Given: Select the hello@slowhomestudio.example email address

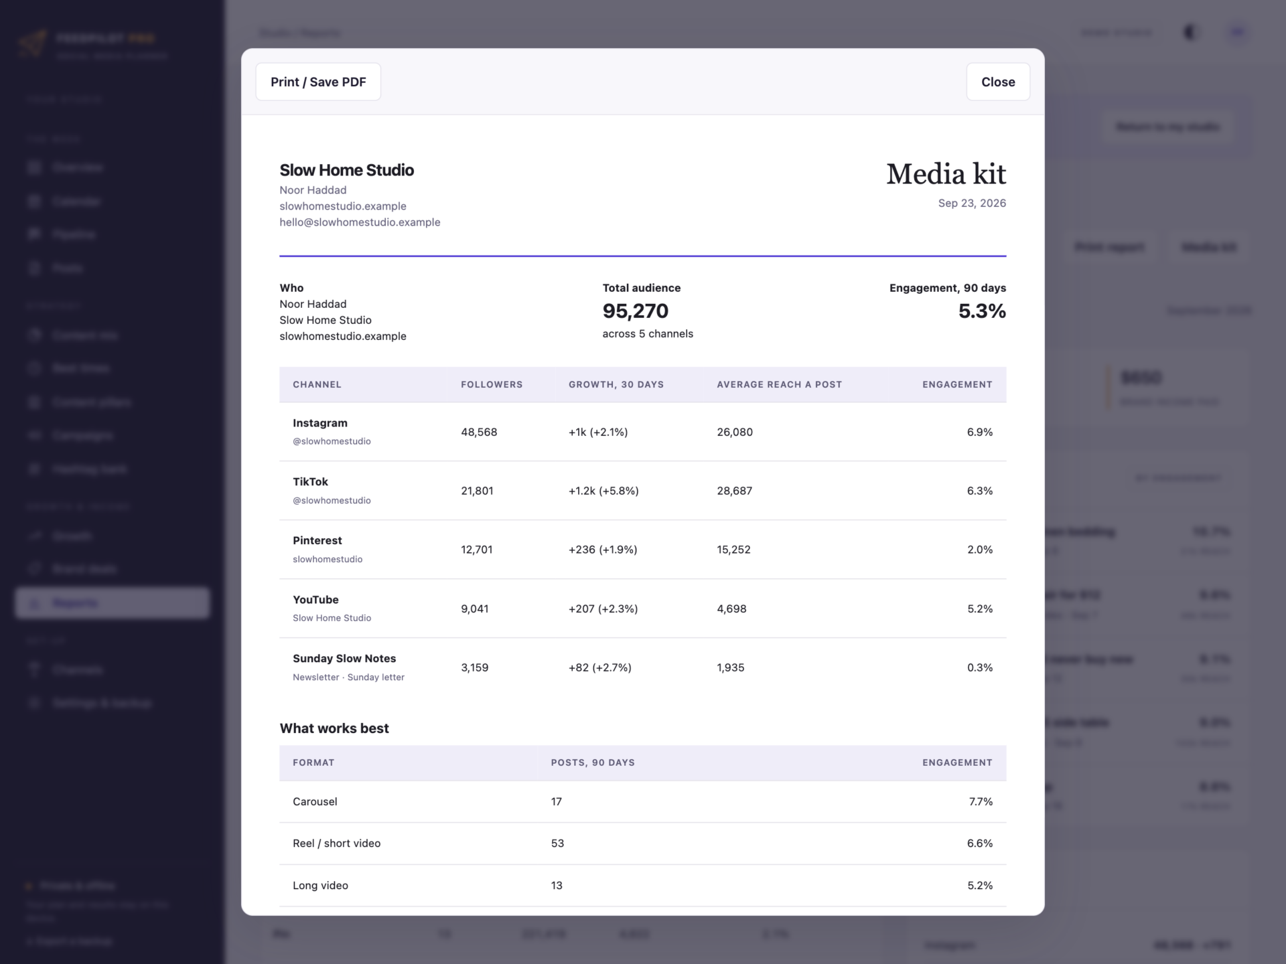Looking at the screenshot, I should coord(360,222).
